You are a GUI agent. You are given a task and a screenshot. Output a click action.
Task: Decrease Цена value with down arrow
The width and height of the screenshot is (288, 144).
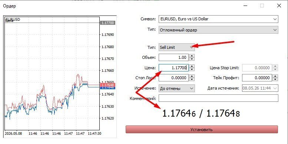pos(192,69)
